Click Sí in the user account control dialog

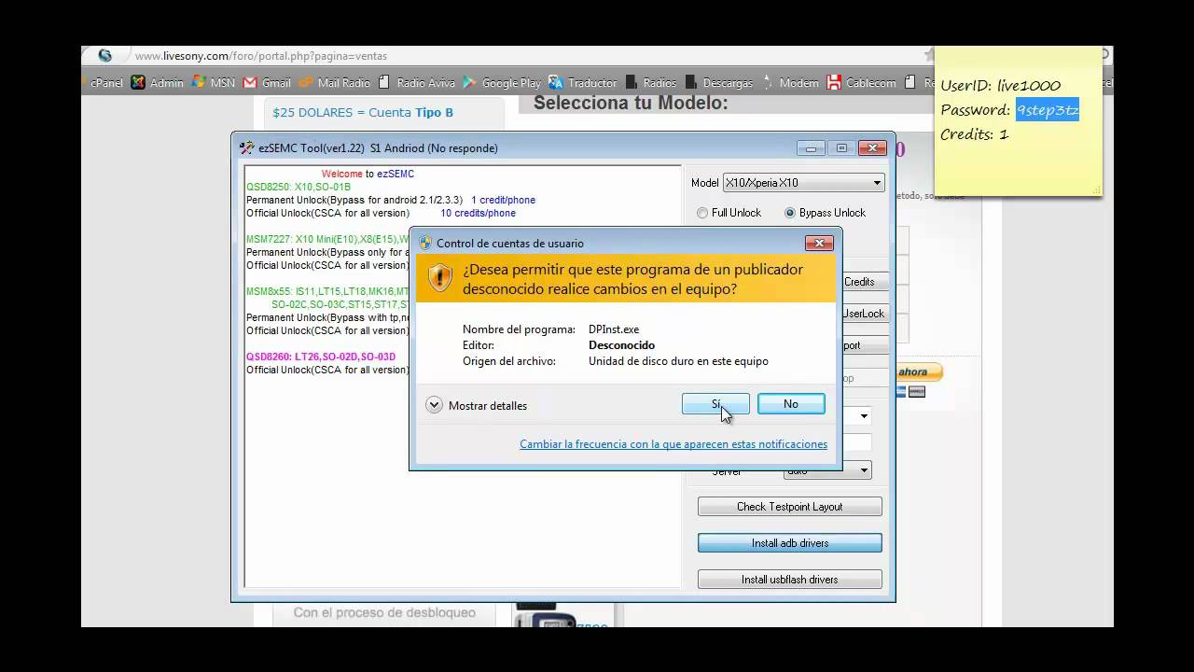[x=715, y=404]
